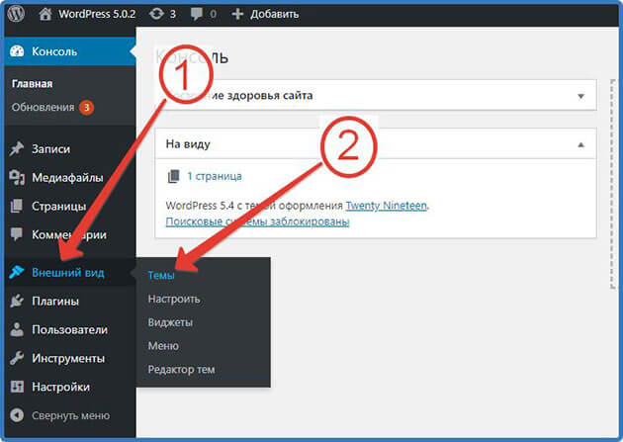Viewport: 623px width, 442px height.
Task: Open updates icon showing 3 in toolbar
Action: coord(156,14)
